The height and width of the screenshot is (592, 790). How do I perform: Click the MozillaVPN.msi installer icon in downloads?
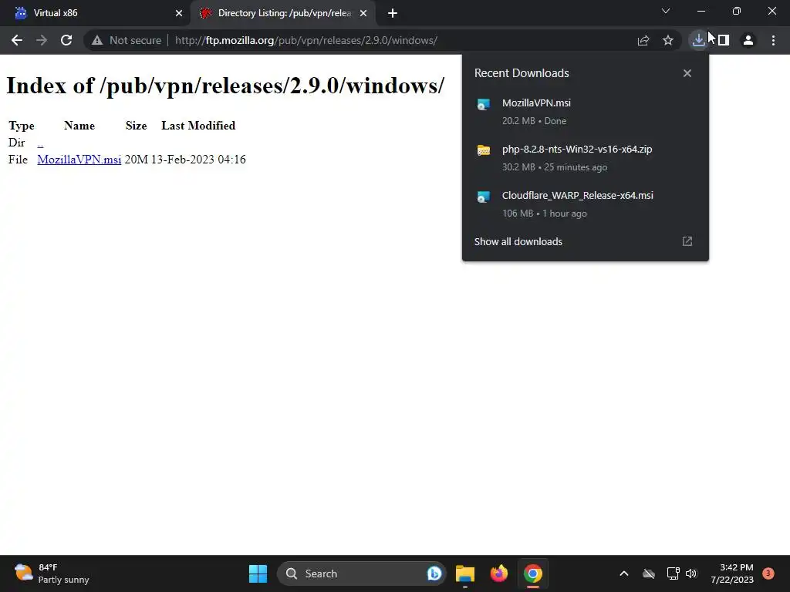pos(483,104)
